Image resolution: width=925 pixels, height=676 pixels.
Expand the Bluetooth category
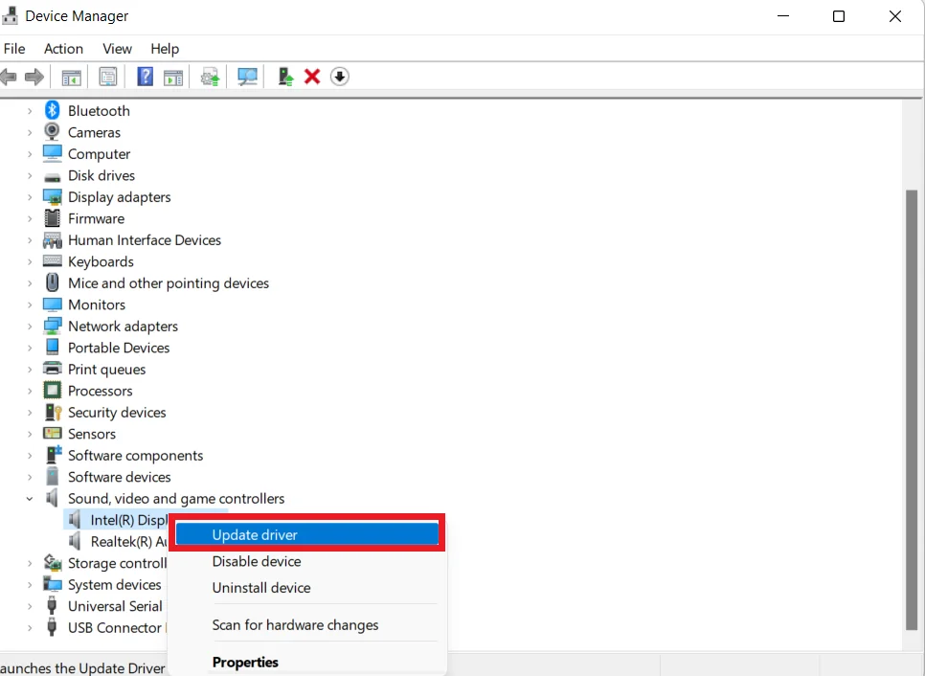30,111
